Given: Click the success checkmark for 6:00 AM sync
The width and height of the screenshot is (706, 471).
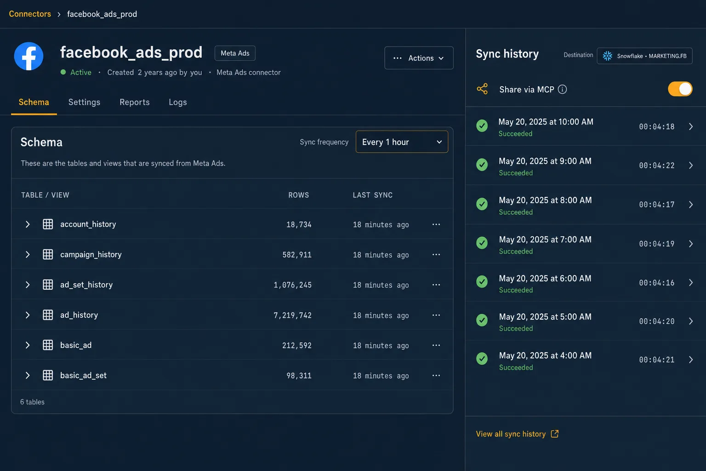Looking at the screenshot, I should (482, 281).
